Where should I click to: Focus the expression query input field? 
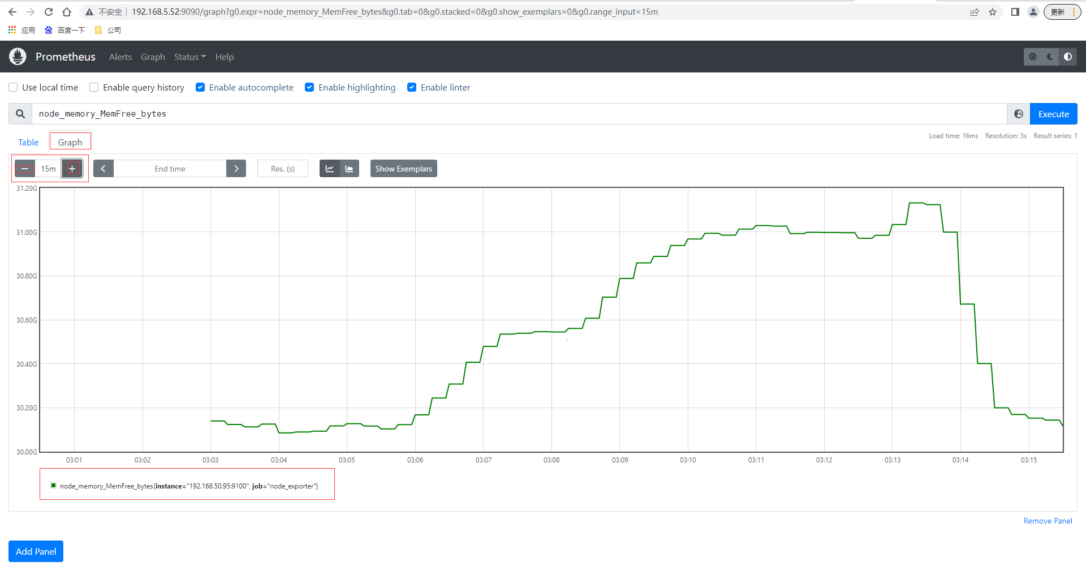519,114
